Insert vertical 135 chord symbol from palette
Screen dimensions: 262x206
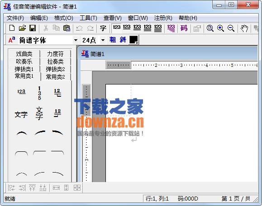pyautogui.click(x=39, y=93)
